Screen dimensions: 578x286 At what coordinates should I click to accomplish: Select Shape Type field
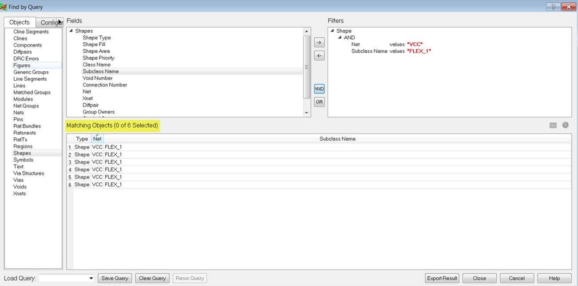97,38
